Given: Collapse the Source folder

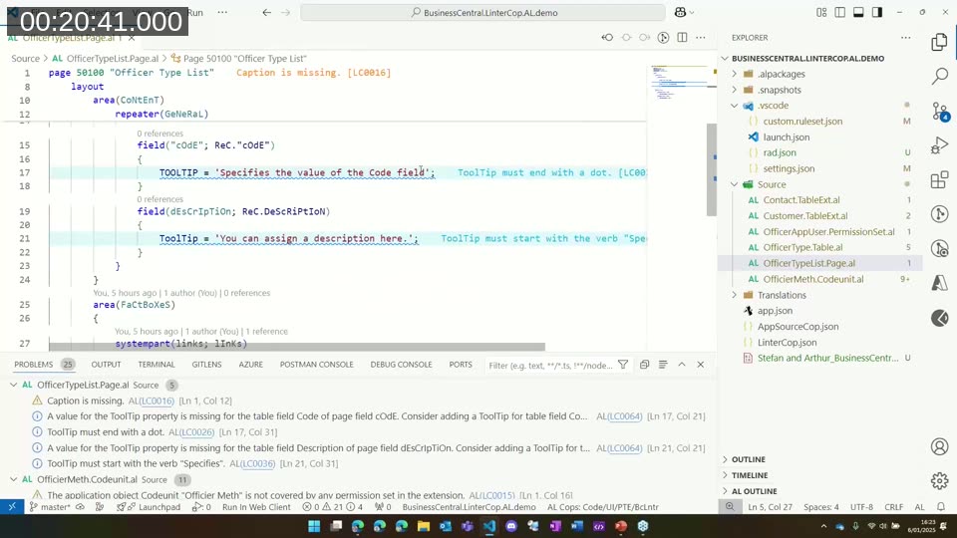Looking at the screenshot, I should pyautogui.click(x=735, y=184).
